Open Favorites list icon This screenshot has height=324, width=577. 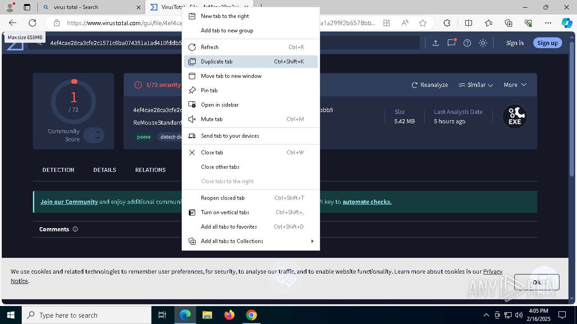click(x=489, y=23)
